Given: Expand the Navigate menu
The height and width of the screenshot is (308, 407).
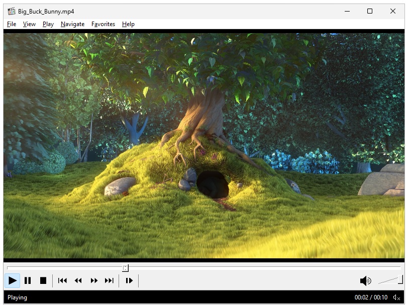Looking at the screenshot, I should (x=72, y=24).
